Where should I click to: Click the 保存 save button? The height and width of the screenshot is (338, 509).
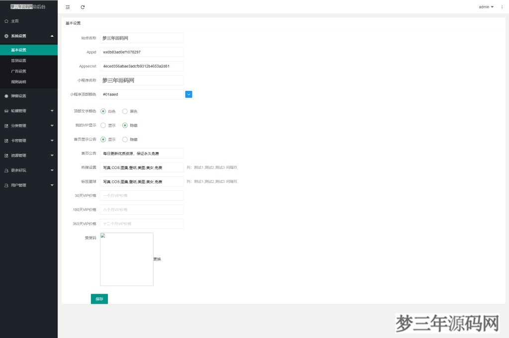pyautogui.click(x=99, y=299)
